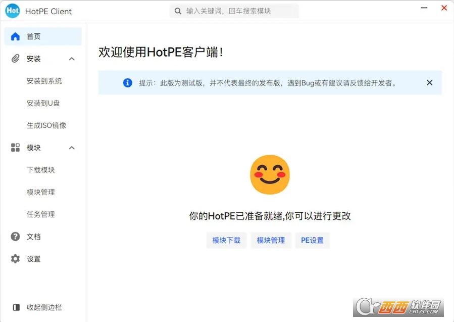This screenshot has height=322, width=454.
Task: Click the modules grid icon beside 模块
Action: pos(15,148)
